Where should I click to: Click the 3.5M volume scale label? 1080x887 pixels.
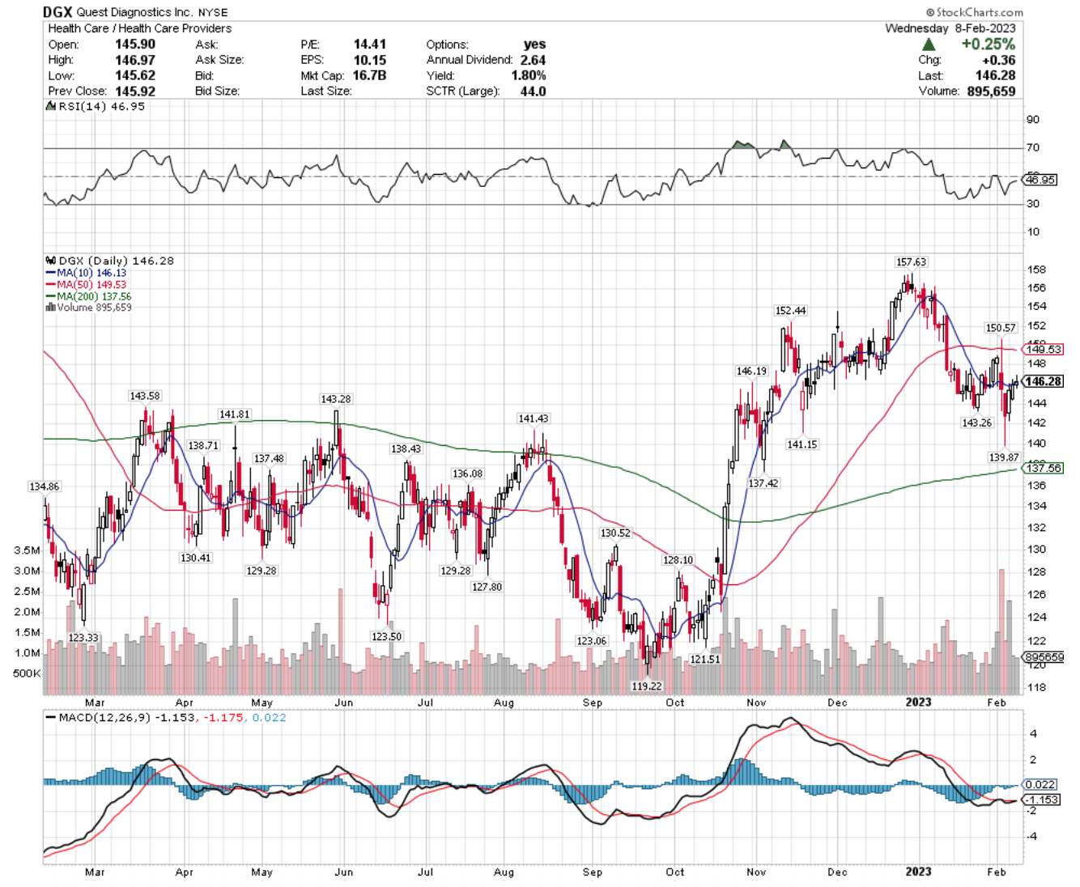(x=27, y=550)
